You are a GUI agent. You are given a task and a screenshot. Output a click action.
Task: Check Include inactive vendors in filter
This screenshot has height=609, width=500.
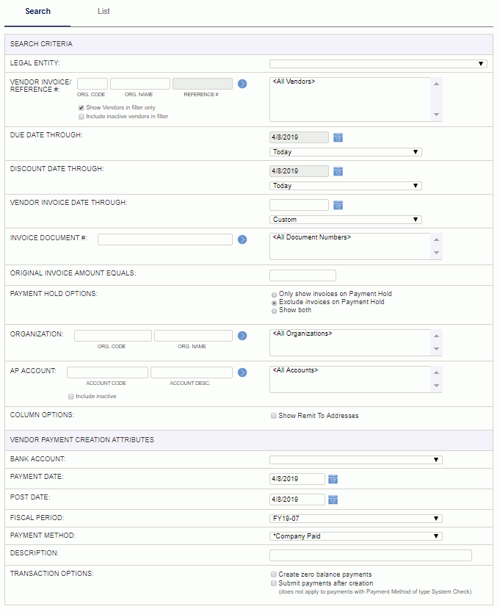pos(81,117)
